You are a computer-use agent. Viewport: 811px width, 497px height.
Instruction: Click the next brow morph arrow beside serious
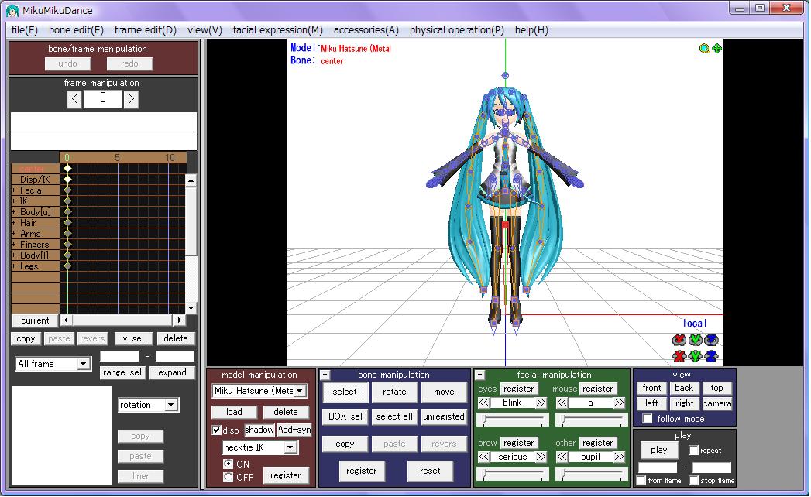coord(541,458)
